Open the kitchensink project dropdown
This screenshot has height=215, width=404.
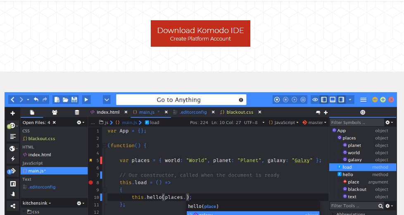(37, 203)
